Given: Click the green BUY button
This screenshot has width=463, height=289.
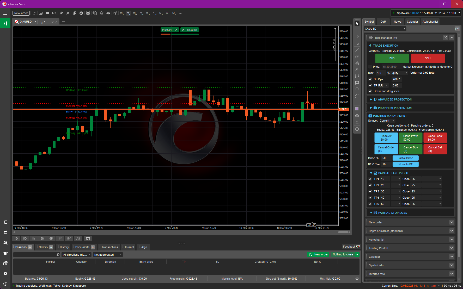Looking at the screenshot, I should pyautogui.click(x=392, y=58).
